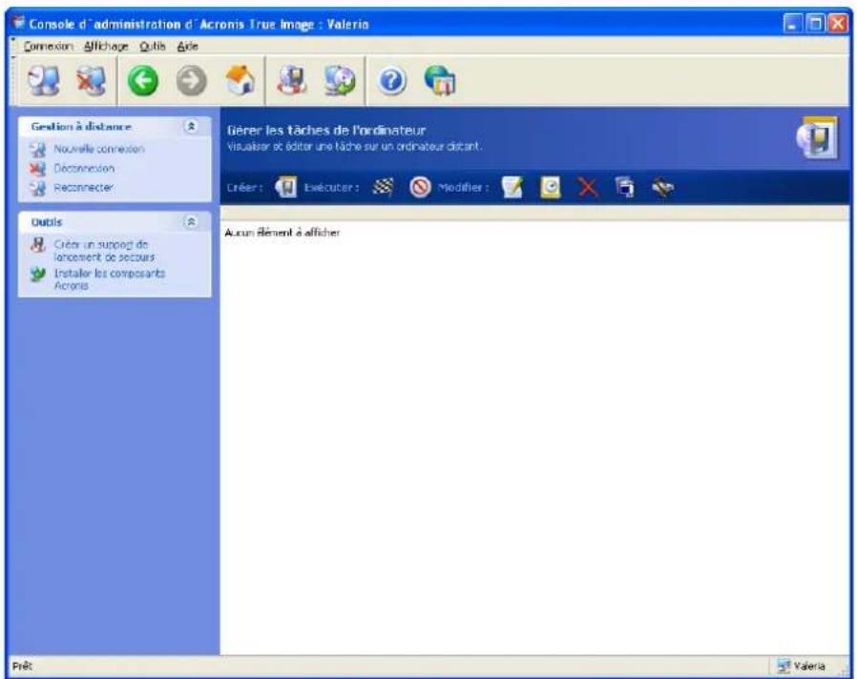The image size is (857, 679).
Task: Click the rescue media icon under Outils
Action: tap(38, 245)
